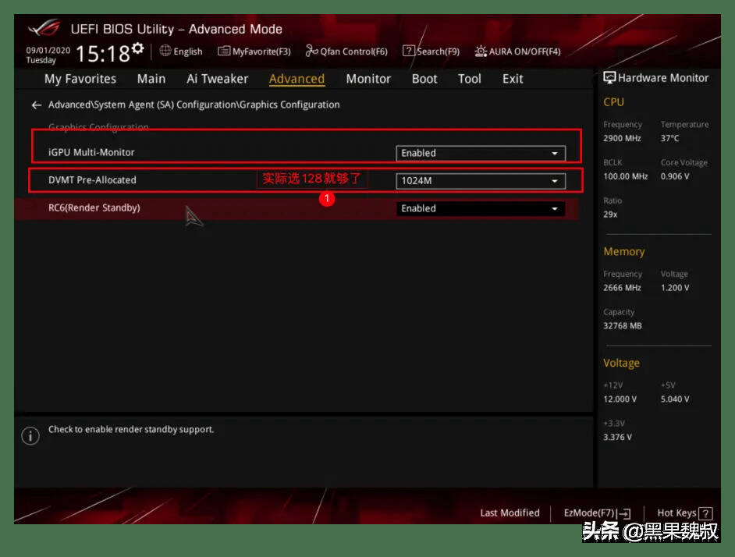This screenshot has width=735, height=557.
Task: Click the render standby help text
Action: (x=131, y=430)
